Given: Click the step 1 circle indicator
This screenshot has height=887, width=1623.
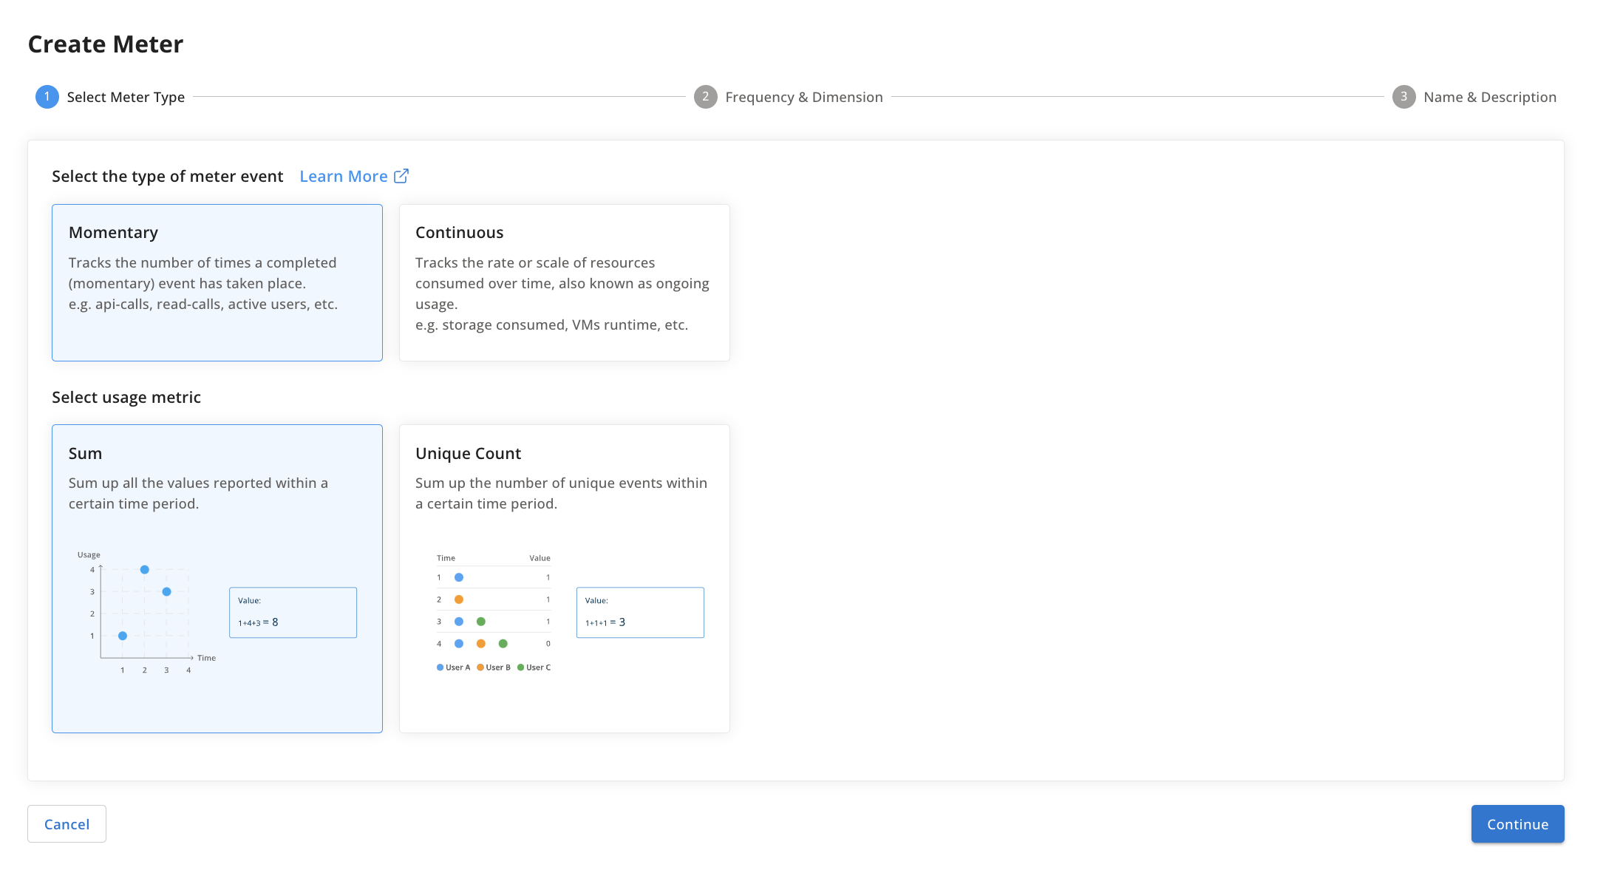Looking at the screenshot, I should tap(47, 97).
